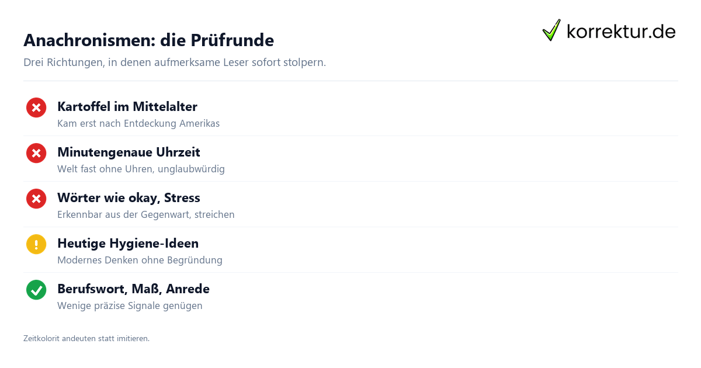Select the text Welt fast ohne Uhren, unglaubwürdig
Viewport: 701px width, 368px height.
(141, 169)
